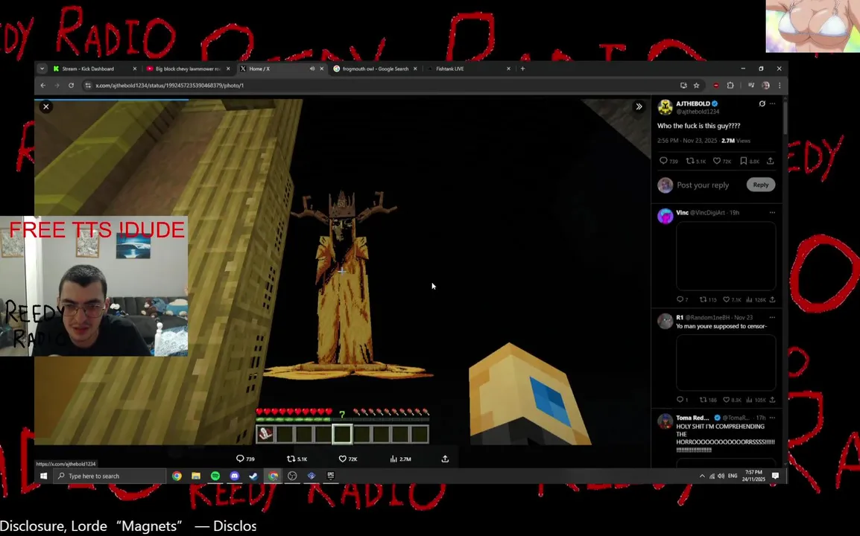Click the x.com address bar URL
Image resolution: width=860 pixels, height=536 pixels.
pyautogui.click(x=169, y=86)
